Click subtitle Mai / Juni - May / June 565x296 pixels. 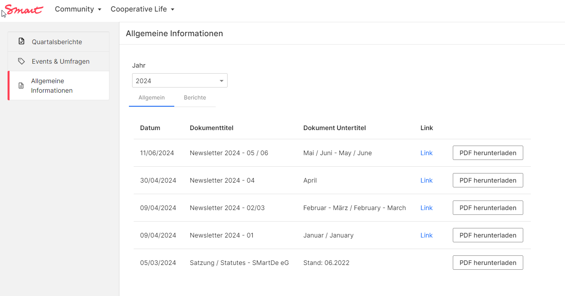coord(337,153)
